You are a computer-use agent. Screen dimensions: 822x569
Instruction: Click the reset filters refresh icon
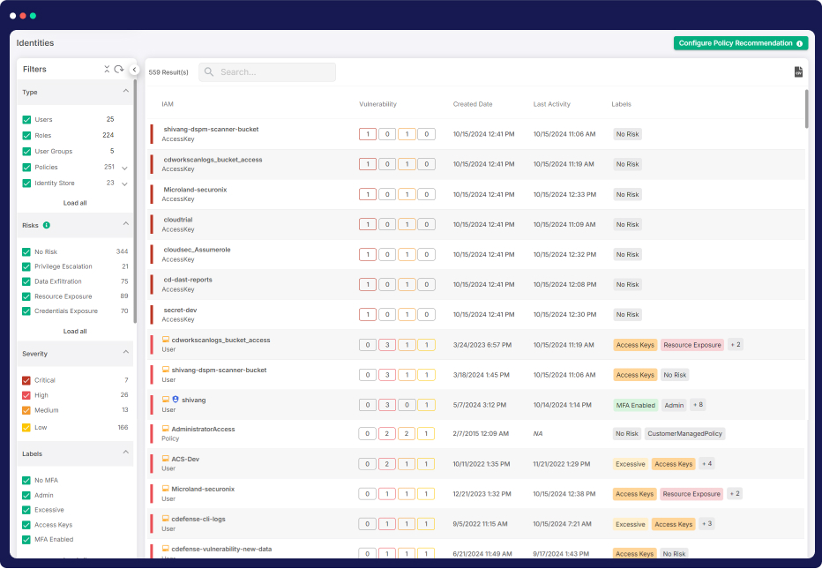(119, 69)
